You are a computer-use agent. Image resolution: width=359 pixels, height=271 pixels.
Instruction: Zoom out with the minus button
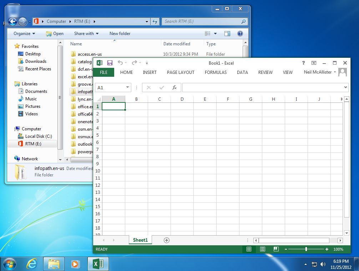pyautogui.click(x=286, y=249)
